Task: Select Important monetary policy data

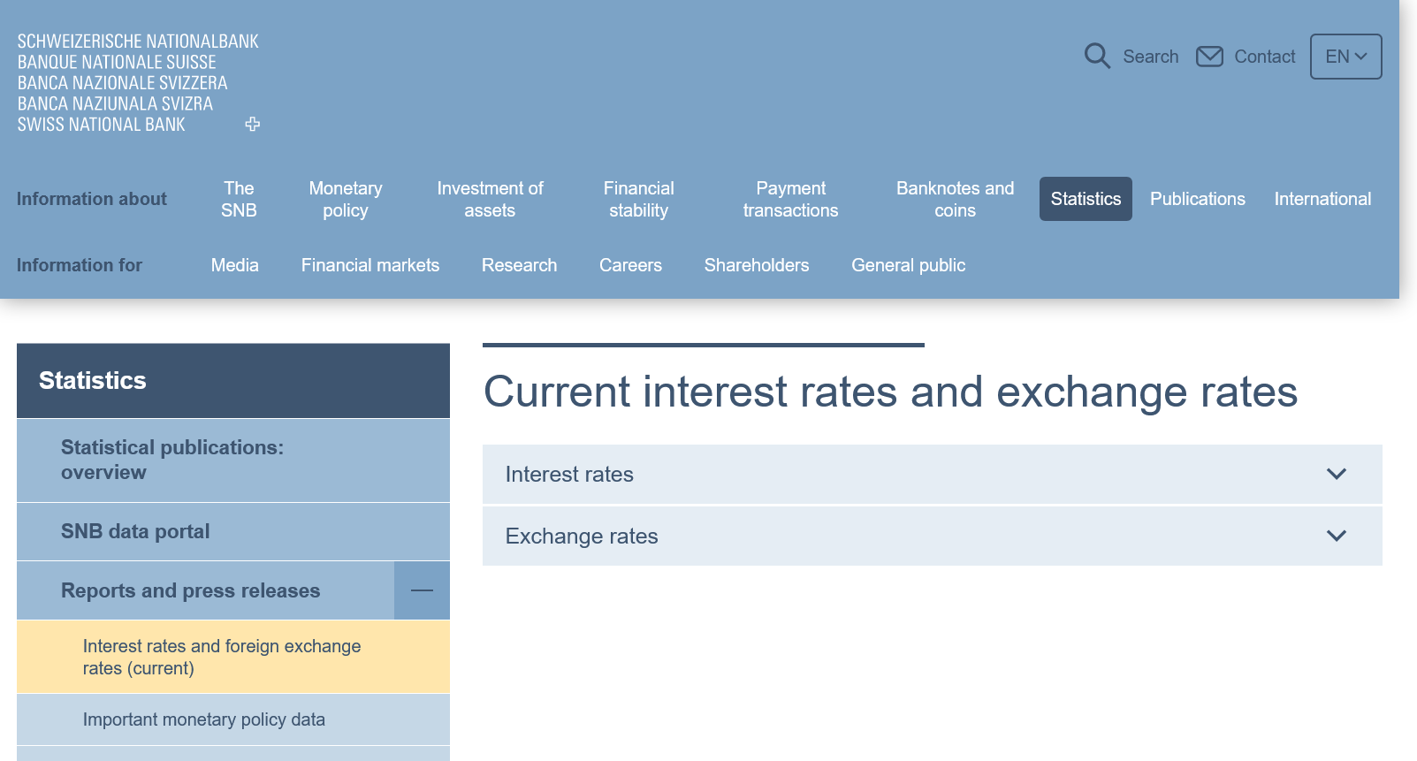Action: tap(204, 719)
